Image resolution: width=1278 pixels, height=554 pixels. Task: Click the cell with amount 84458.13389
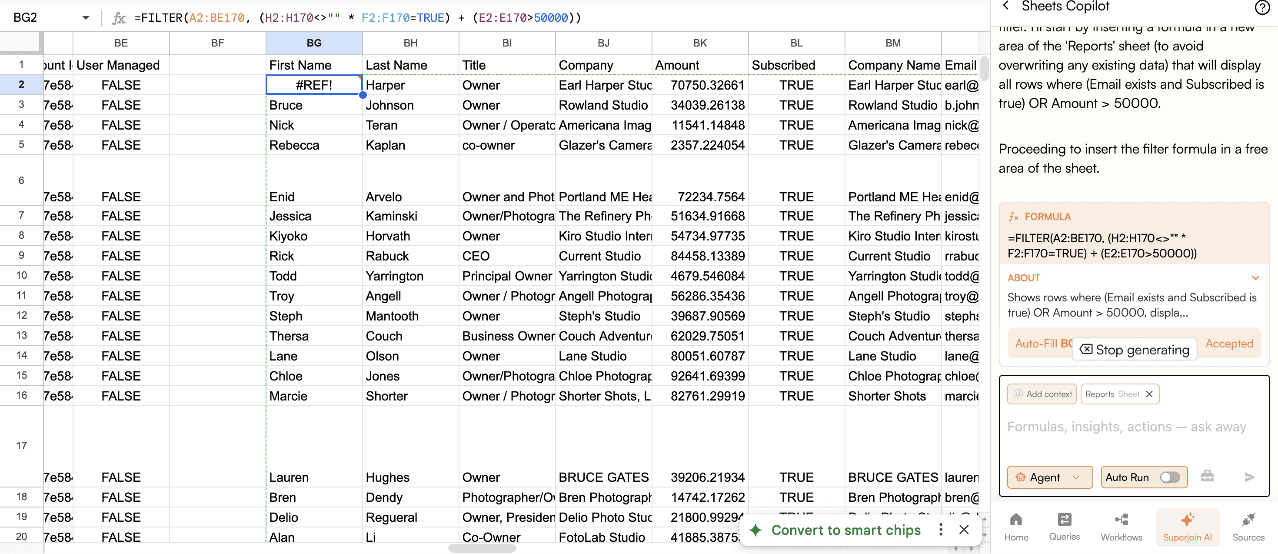pos(700,256)
